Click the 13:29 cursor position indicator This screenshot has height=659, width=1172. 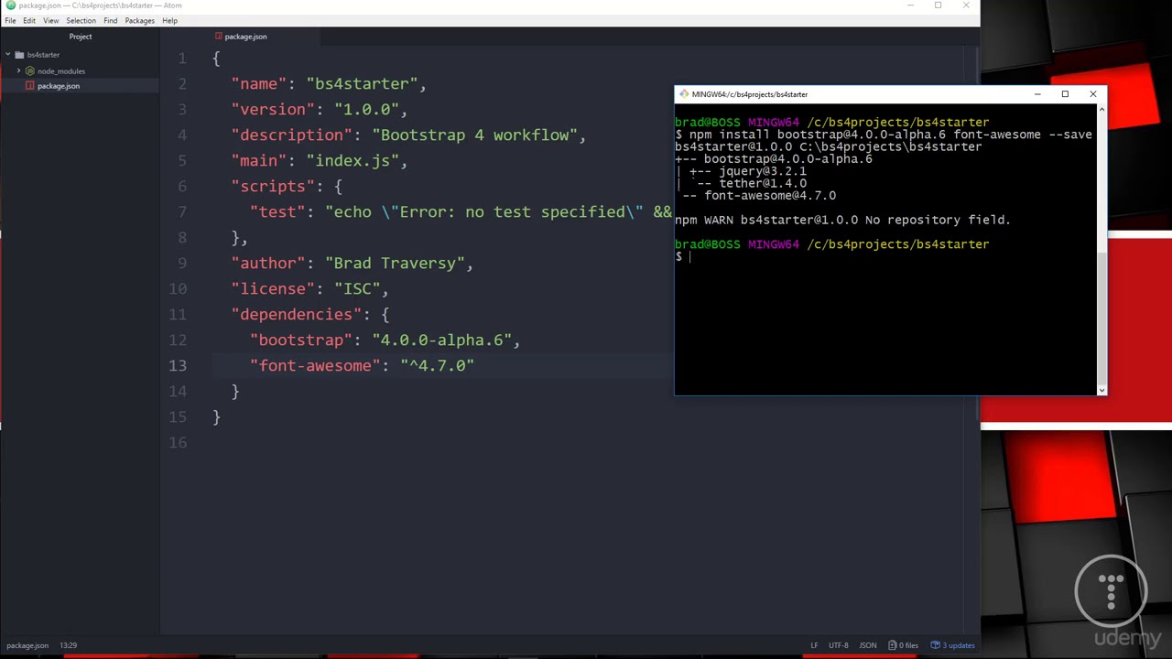point(69,645)
